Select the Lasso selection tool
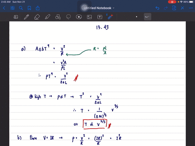The width and height of the screenshot is (195, 146). click(68, 17)
